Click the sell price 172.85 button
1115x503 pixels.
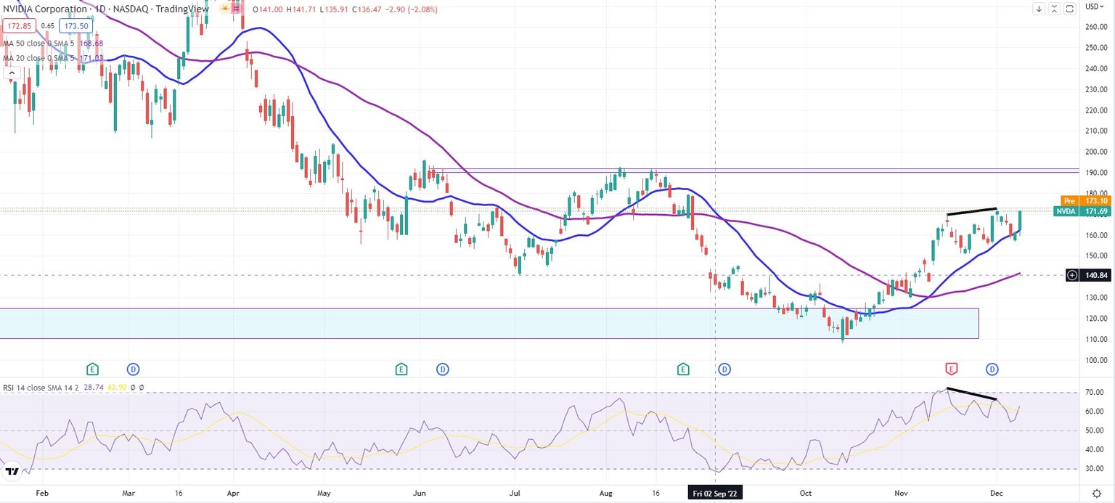click(17, 25)
